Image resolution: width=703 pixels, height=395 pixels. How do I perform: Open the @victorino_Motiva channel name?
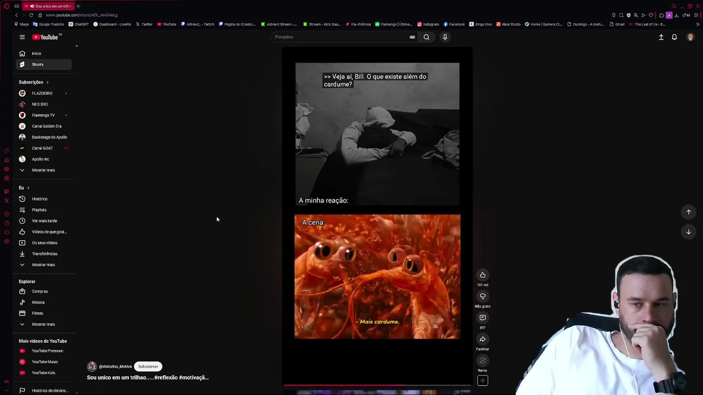pos(115,366)
